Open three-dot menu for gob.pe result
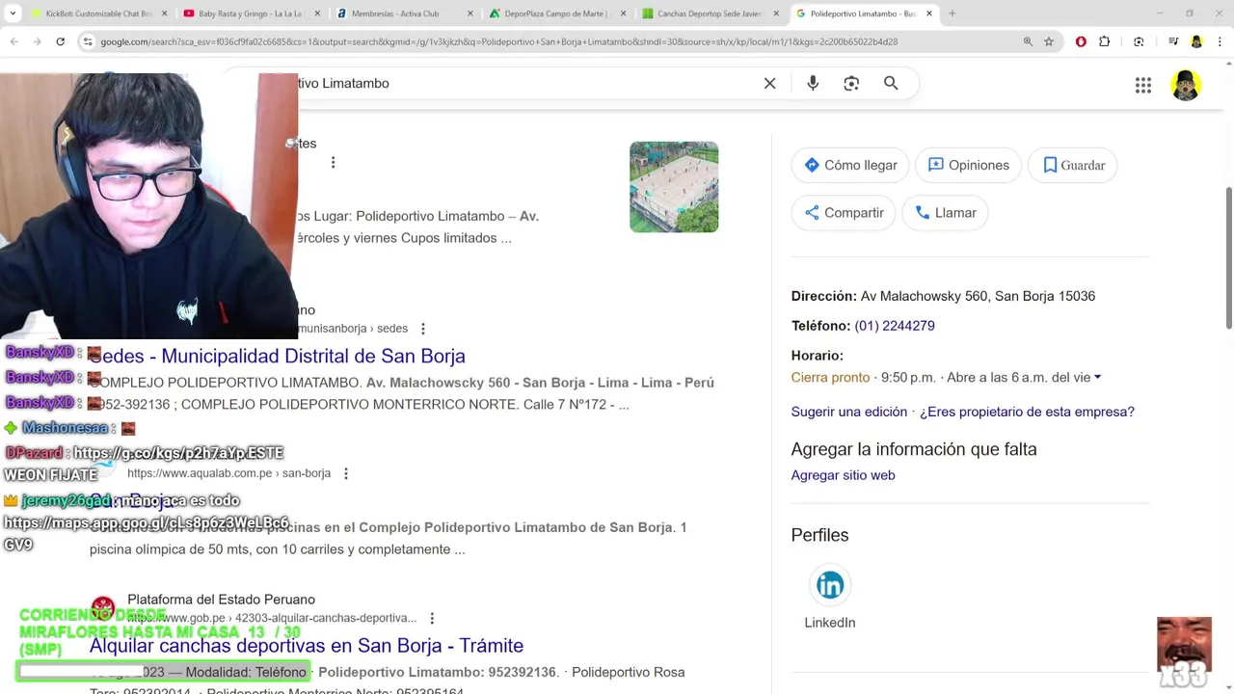This screenshot has height=694, width=1234. coord(432,618)
